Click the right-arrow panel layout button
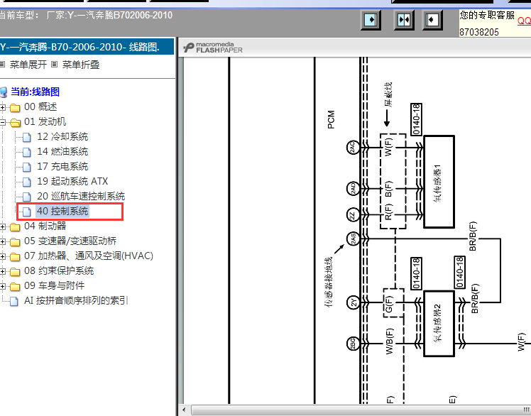The width and height of the screenshot is (531, 416). pyautogui.click(x=371, y=20)
